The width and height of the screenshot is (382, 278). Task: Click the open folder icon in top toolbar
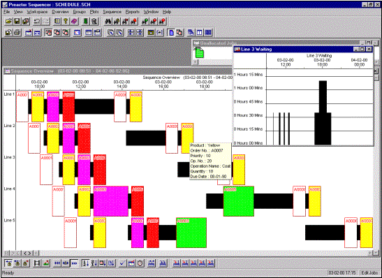coord(8,22)
